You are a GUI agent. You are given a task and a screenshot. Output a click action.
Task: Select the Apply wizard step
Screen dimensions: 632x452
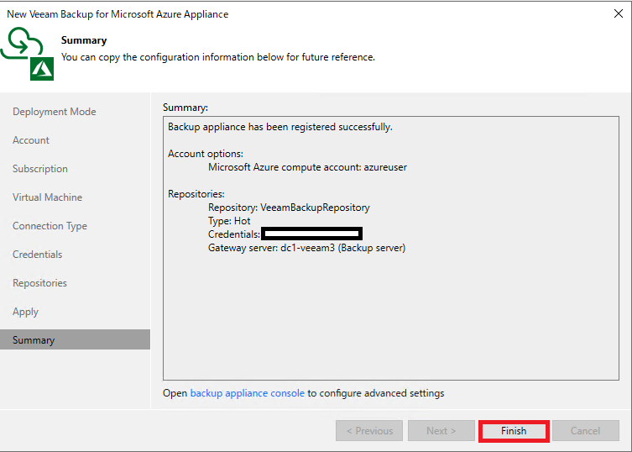tap(25, 312)
